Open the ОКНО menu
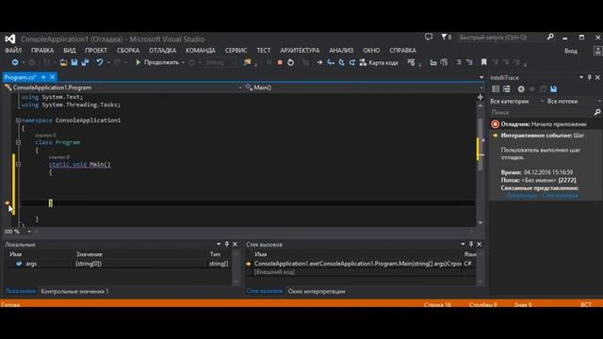This screenshot has width=603, height=339. [x=371, y=50]
